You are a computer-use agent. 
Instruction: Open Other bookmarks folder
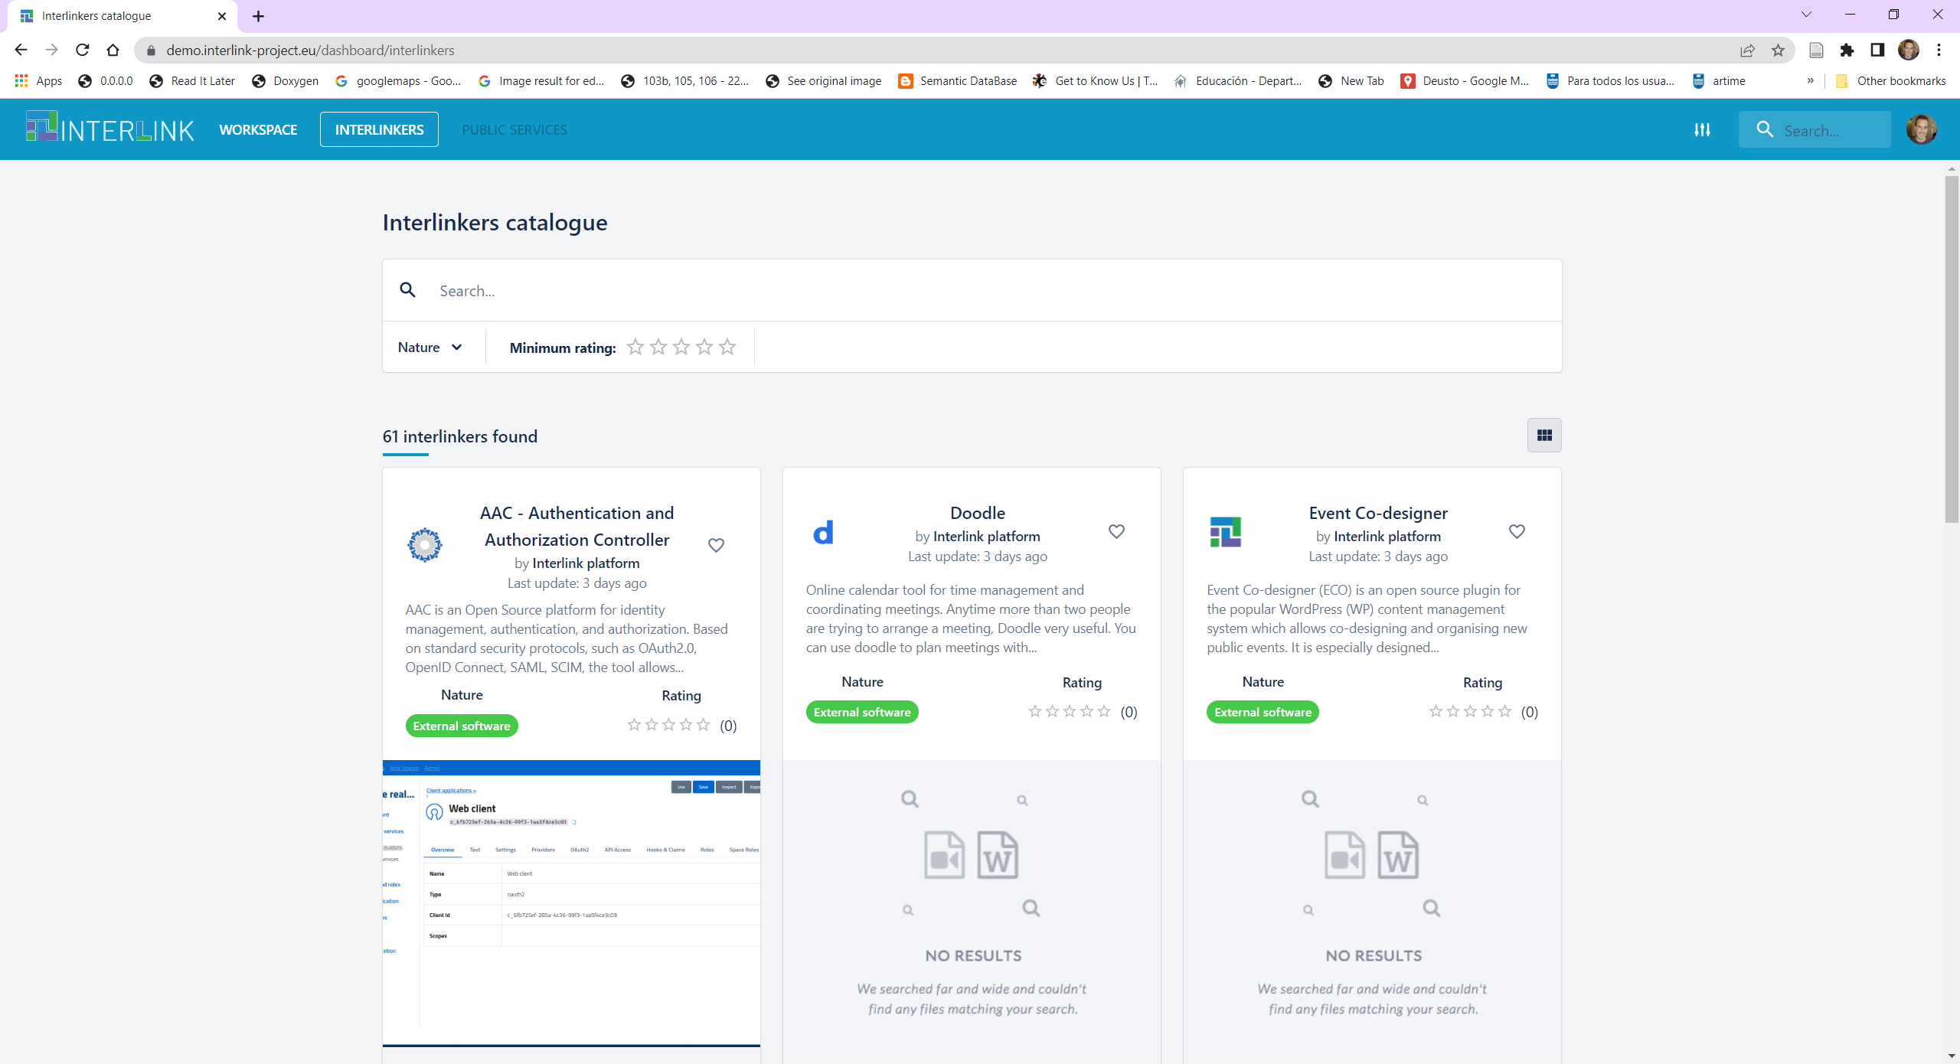(x=1890, y=81)
